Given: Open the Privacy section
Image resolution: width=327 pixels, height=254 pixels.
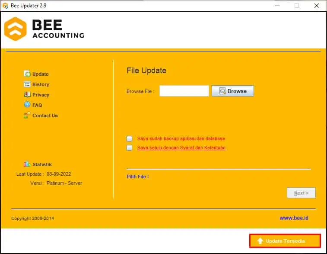Looking at the screenshot, I should pyautogui.click(x=41, y=95).
